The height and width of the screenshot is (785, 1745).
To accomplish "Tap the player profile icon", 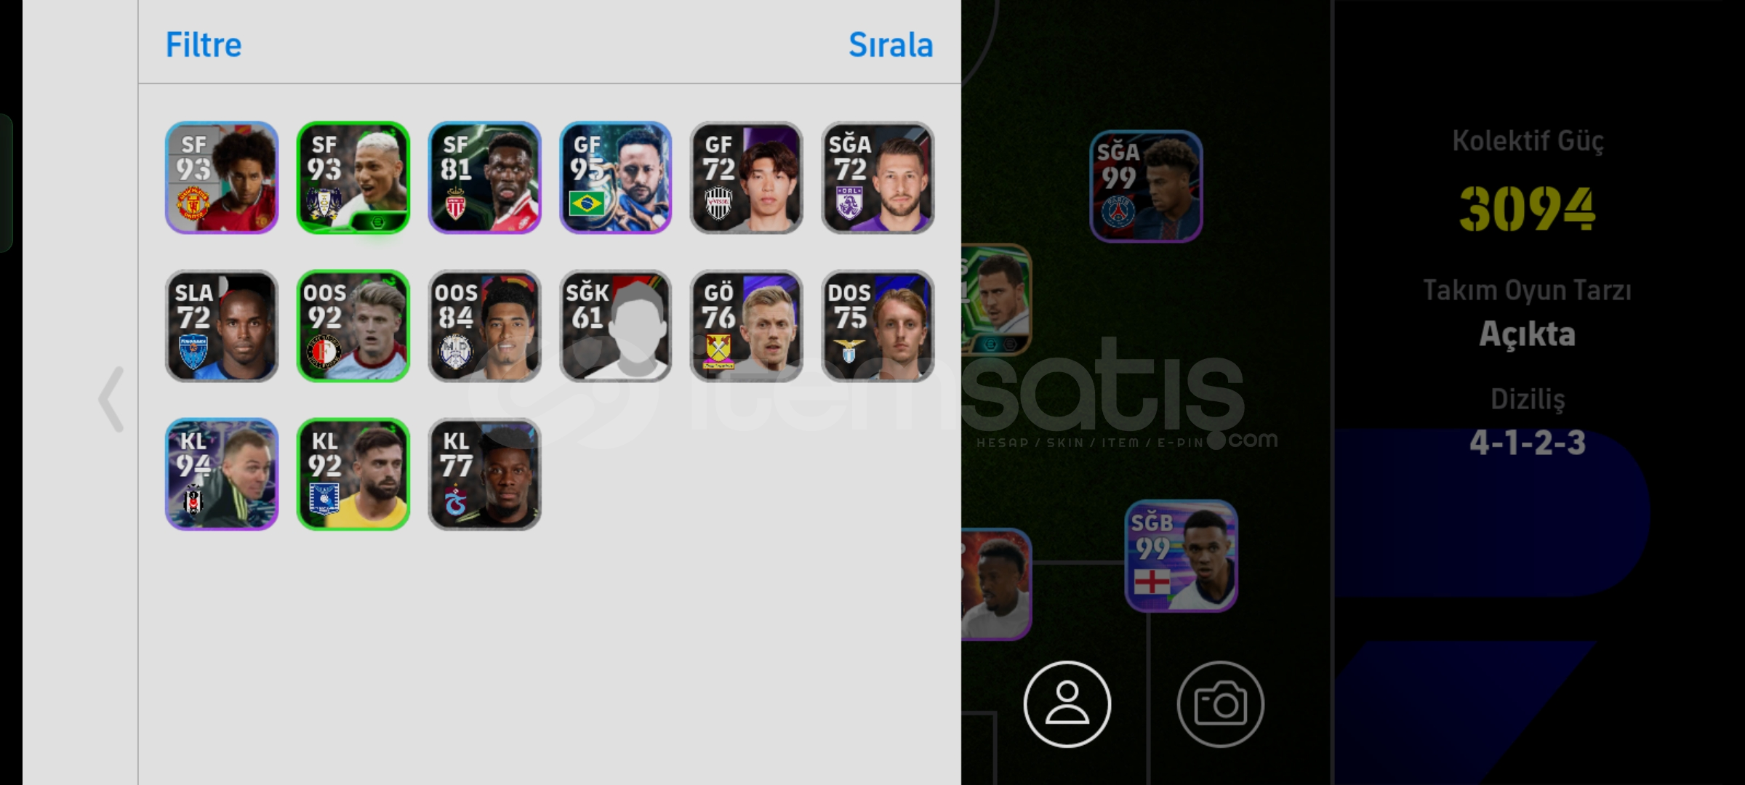I will click(x=1067, y=704).
